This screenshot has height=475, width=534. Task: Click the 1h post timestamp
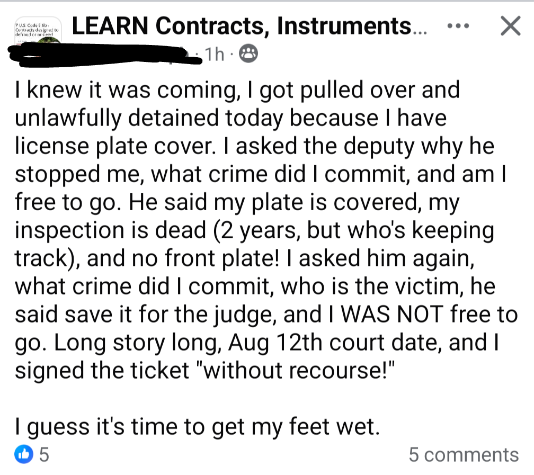(218, 54)
